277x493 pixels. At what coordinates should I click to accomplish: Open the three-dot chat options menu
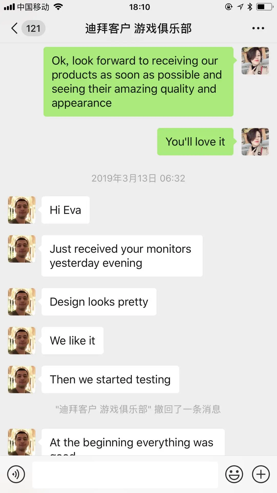258,28
